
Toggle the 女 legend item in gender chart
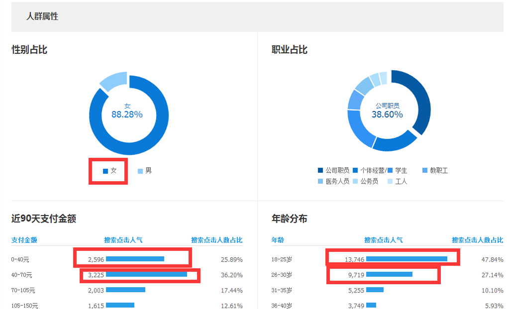[110, 171]
